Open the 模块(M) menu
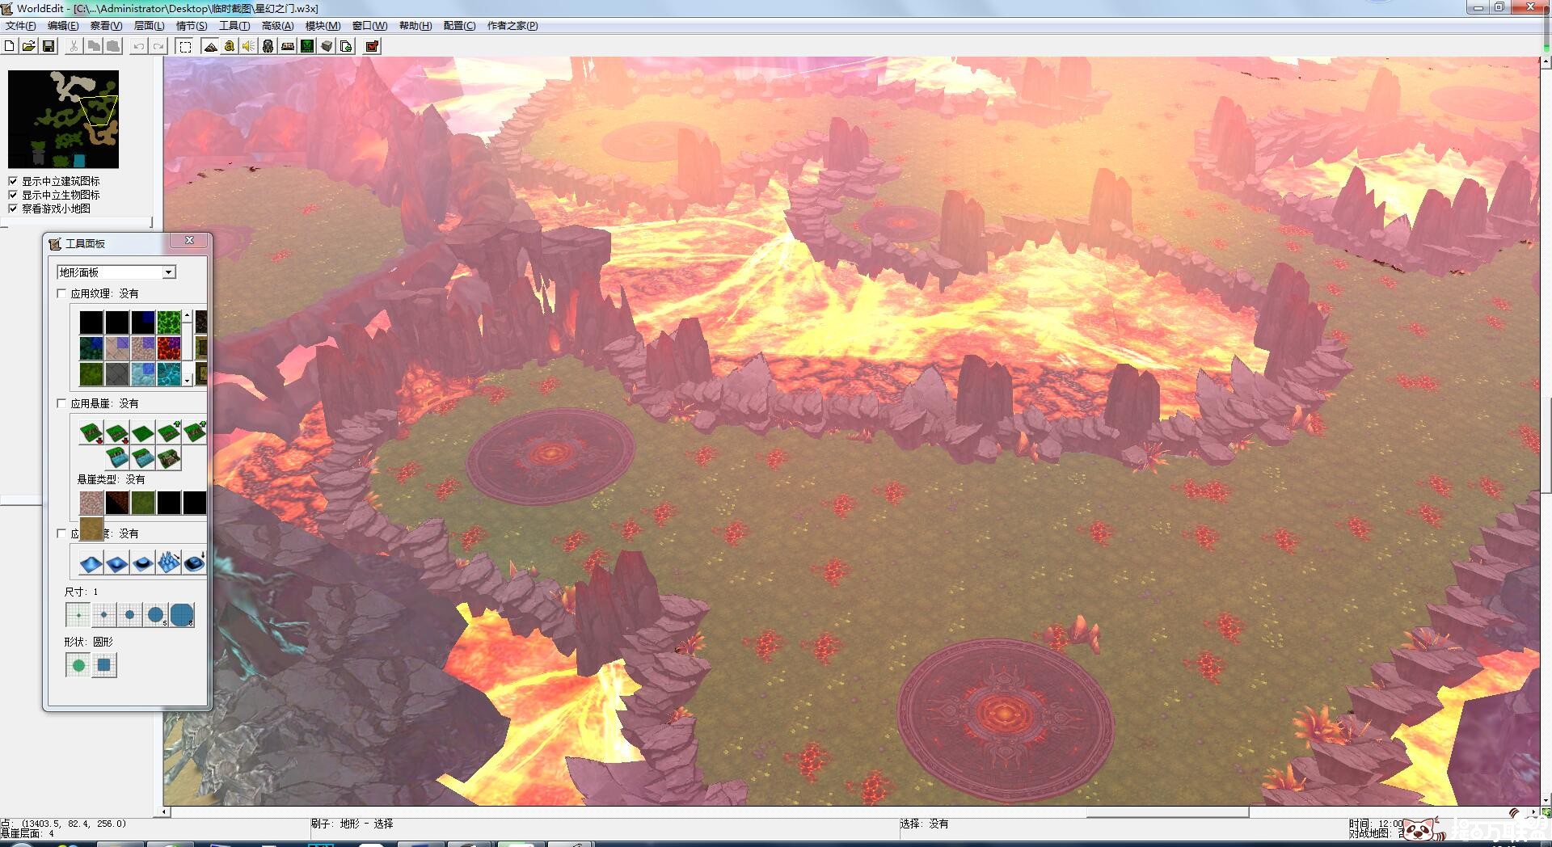Image resolution: width=1552 pixels, height=847 pixels. coord(323,26)
